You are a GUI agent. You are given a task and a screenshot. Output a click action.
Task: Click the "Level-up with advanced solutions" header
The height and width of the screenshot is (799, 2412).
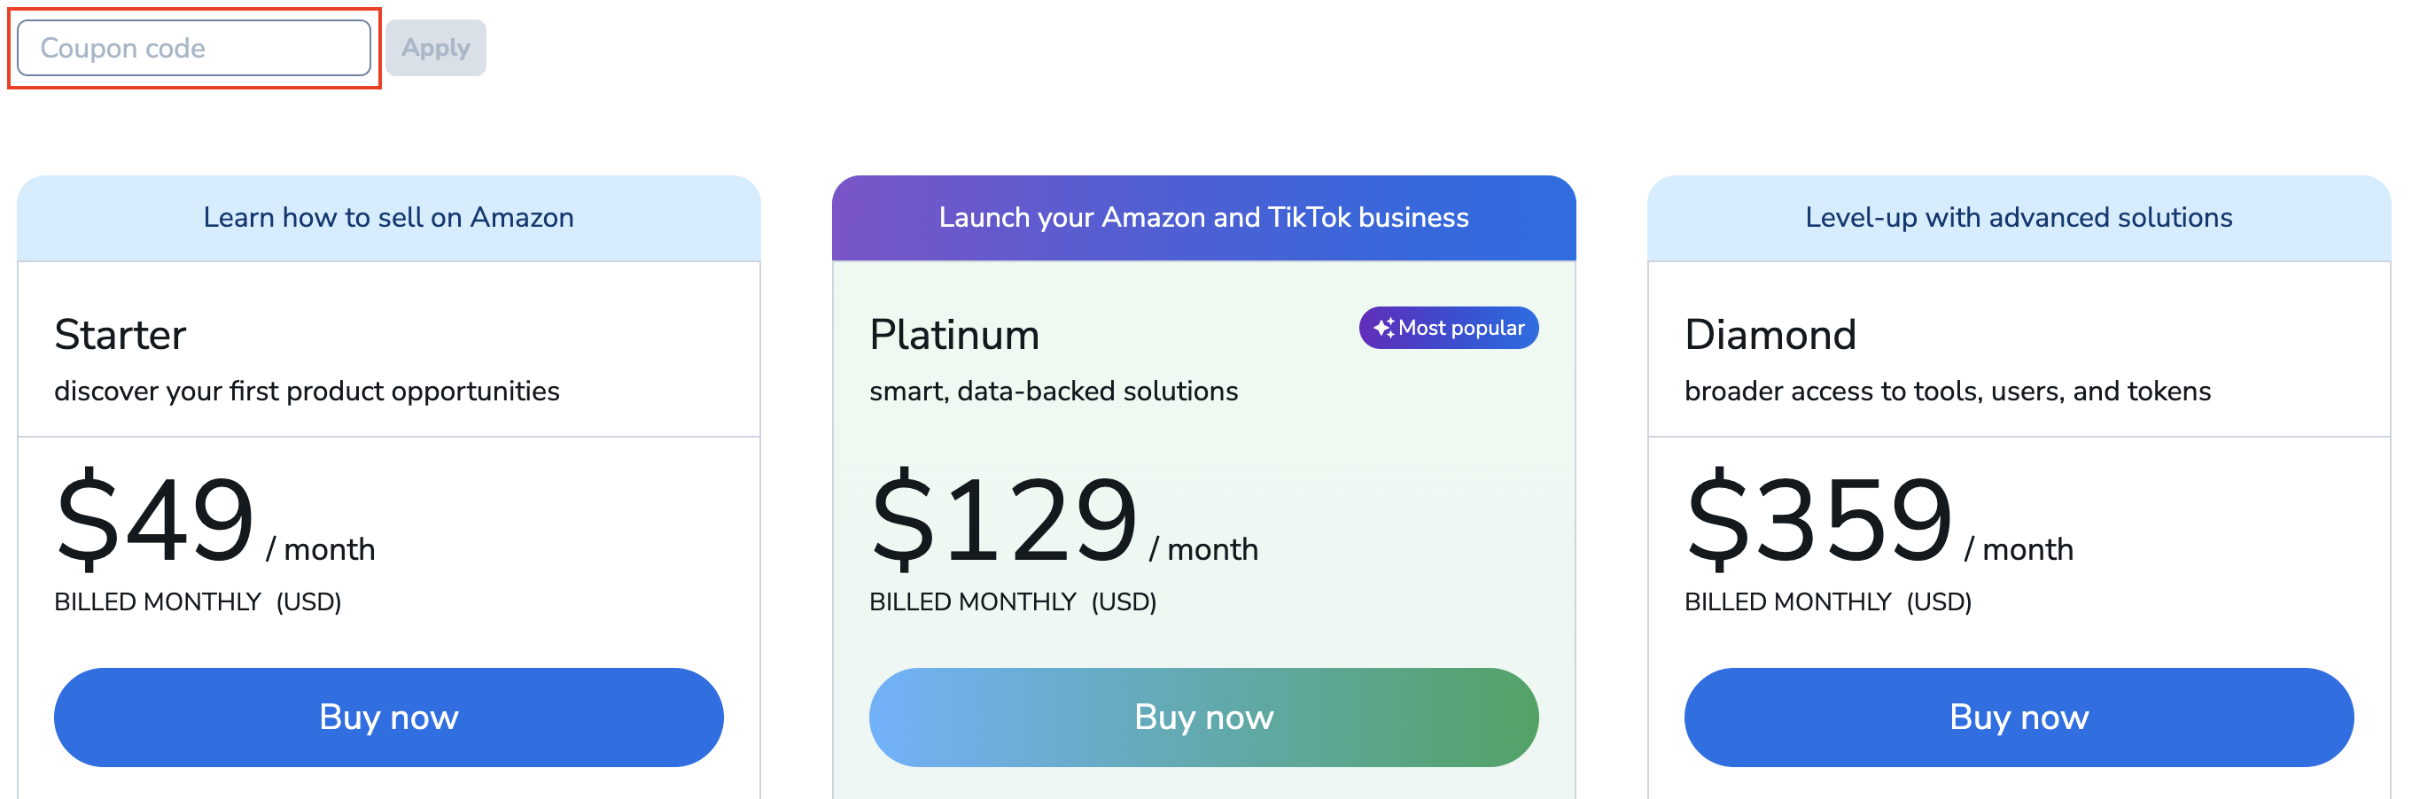(x=2018, y=217)
